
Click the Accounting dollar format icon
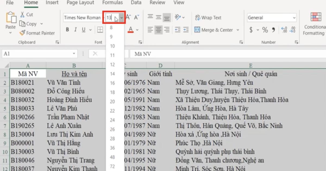tap(251, 30)
